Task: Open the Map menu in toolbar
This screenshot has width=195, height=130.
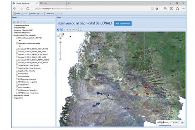Action: tap(17, 13)
